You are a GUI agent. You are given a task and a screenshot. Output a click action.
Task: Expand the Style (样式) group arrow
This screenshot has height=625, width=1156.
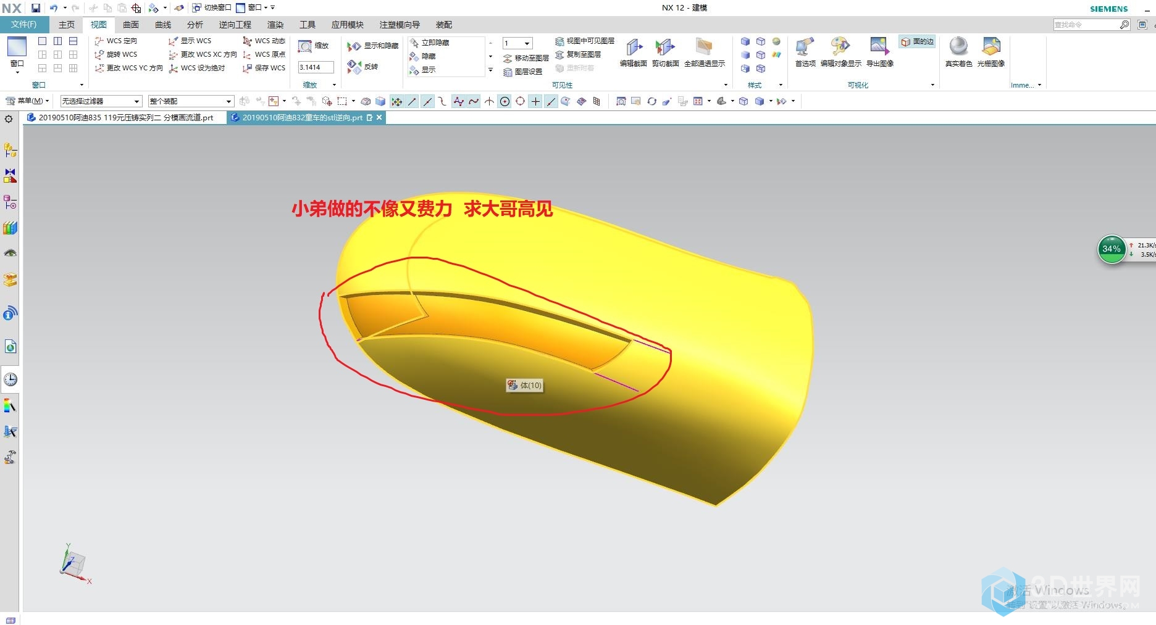pos(781,85)
